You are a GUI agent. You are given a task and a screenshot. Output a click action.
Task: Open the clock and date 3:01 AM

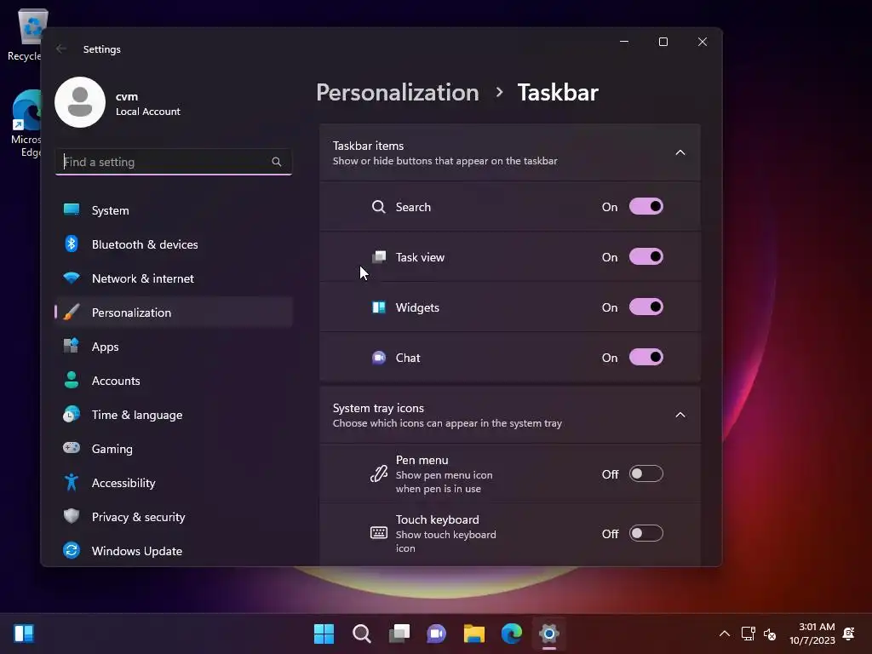[x=812, y=634]
